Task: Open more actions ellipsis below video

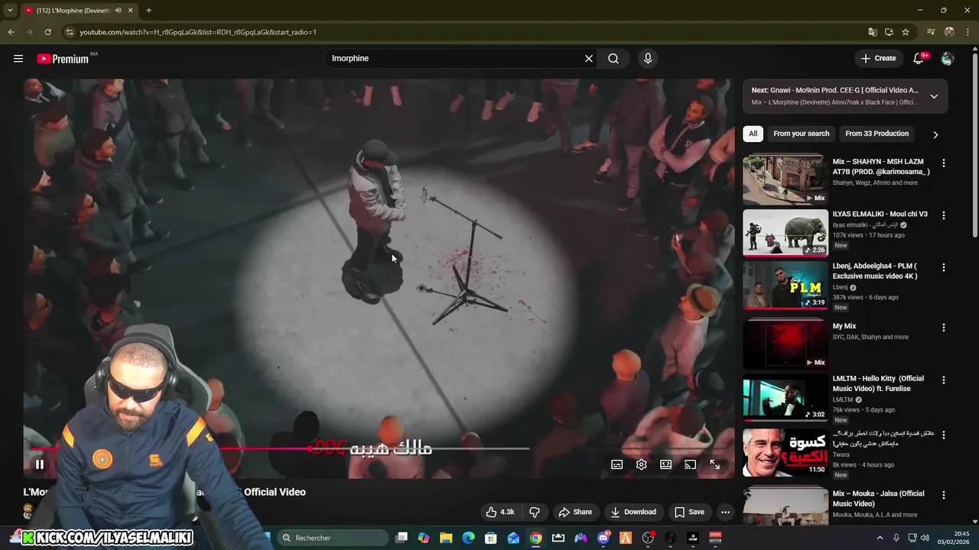Action: pyautogui.click(x=725, y=512)
